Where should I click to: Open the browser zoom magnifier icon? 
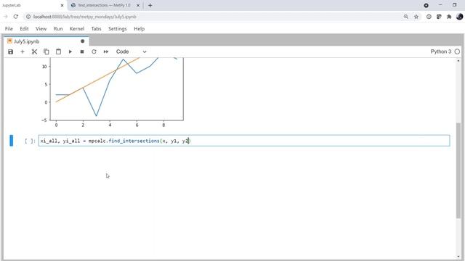(405, 17)
